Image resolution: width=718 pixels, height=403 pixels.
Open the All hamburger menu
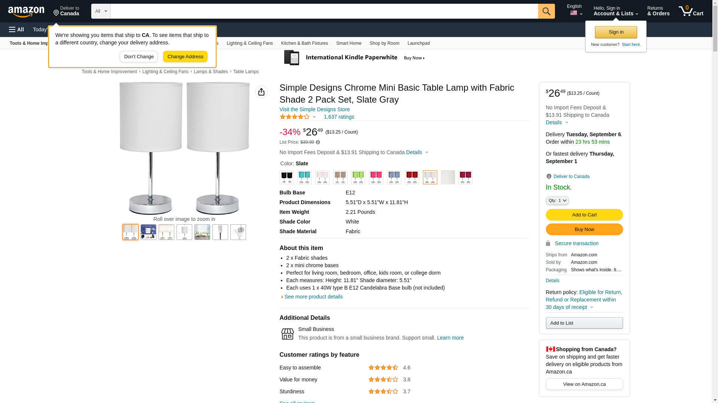(x=16, y=29)
